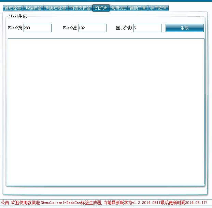Open the 首页标签 tab

click(x=13, y=8)
